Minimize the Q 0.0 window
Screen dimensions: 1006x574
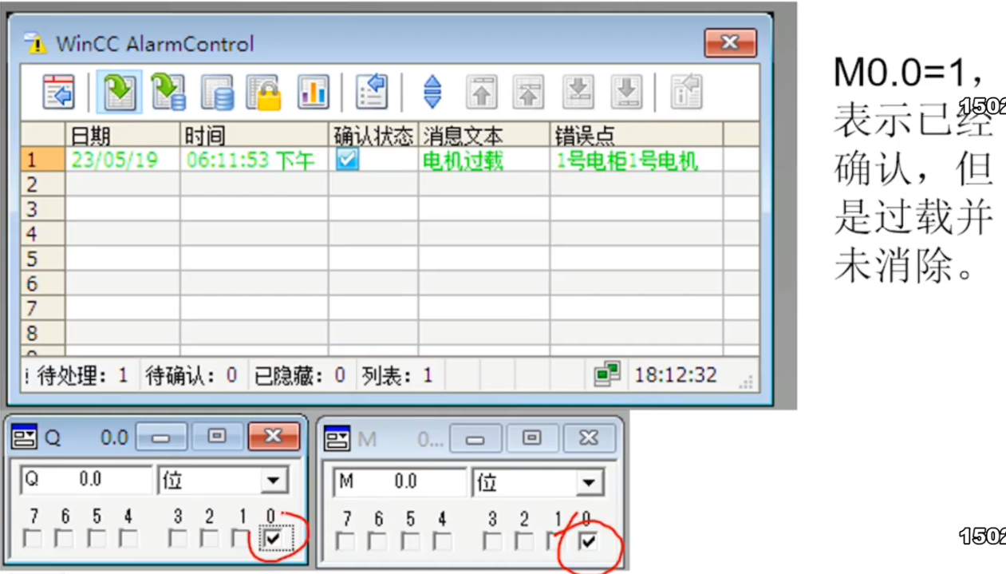click(161, 437)
